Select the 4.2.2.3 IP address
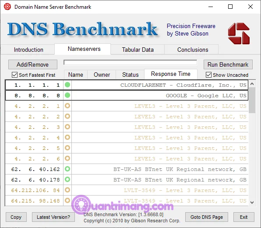The image size is (261, 228). (37, 127)
